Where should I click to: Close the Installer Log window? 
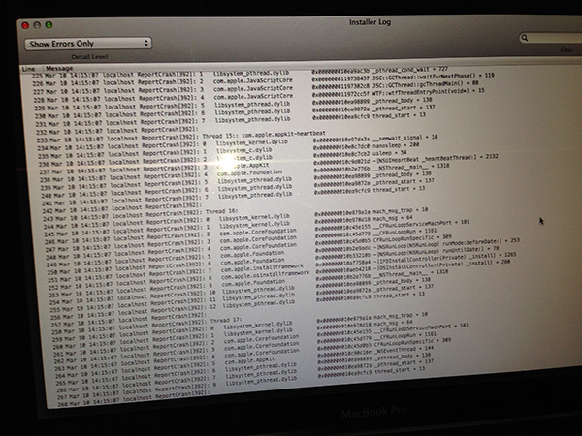coord(25,25)
